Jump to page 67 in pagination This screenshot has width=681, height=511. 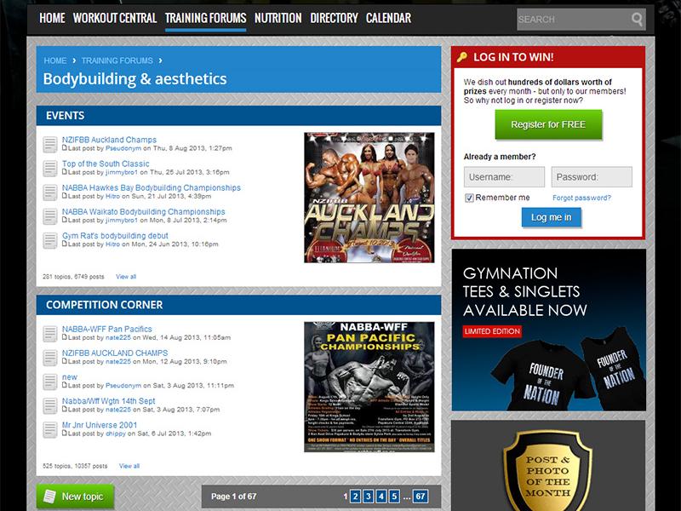420,497
